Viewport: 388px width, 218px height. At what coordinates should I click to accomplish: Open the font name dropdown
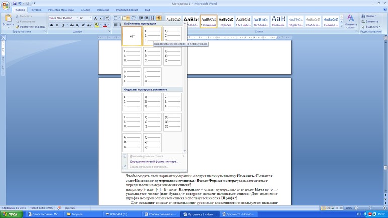pyautogui.click(x=77, y=18)
